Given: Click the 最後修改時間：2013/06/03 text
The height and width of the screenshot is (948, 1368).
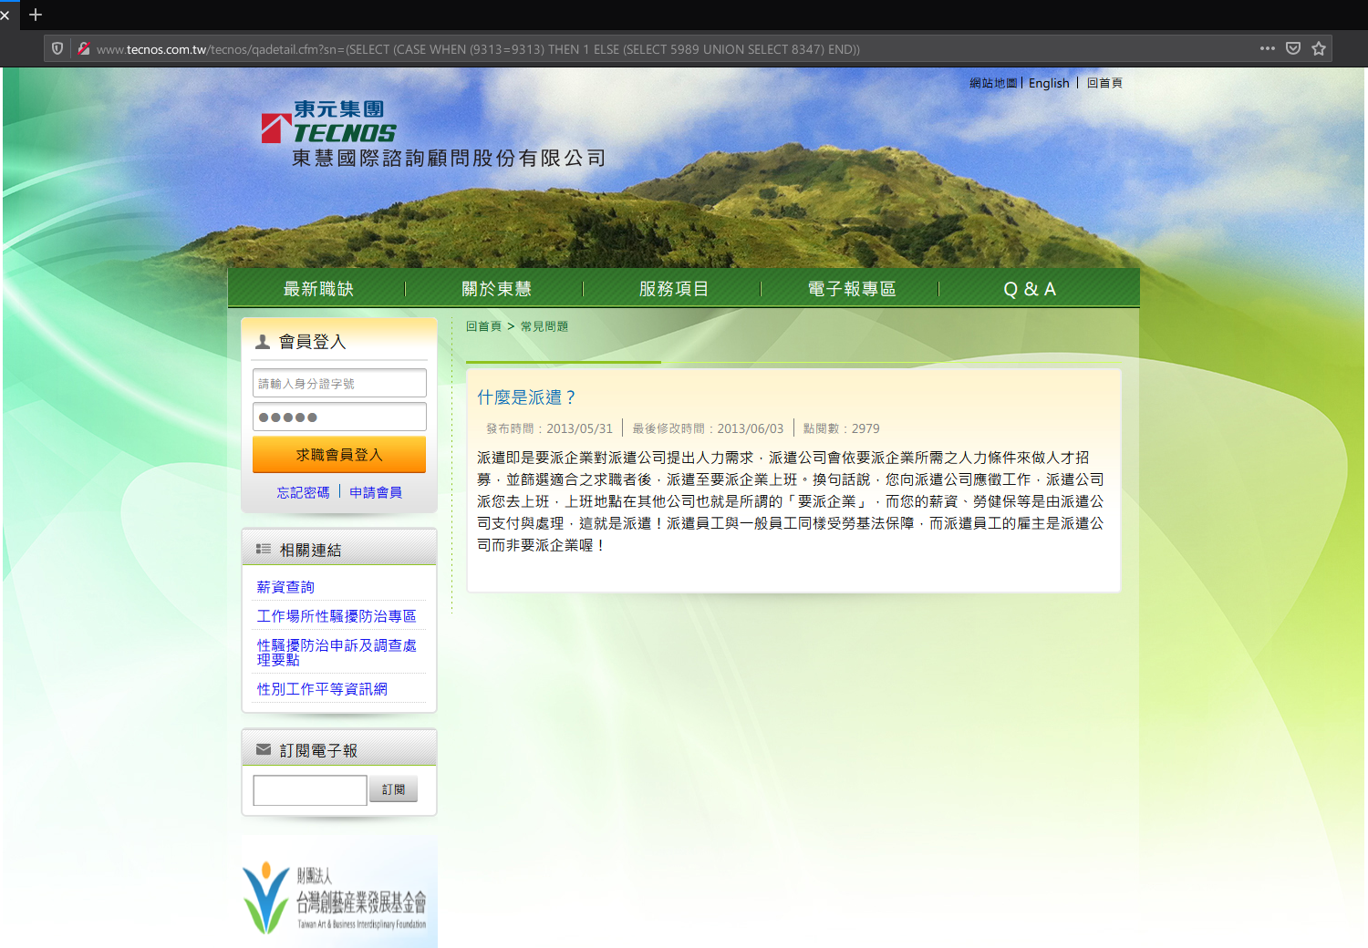Looking at the screenshot, I should click(x=708, y=428).
